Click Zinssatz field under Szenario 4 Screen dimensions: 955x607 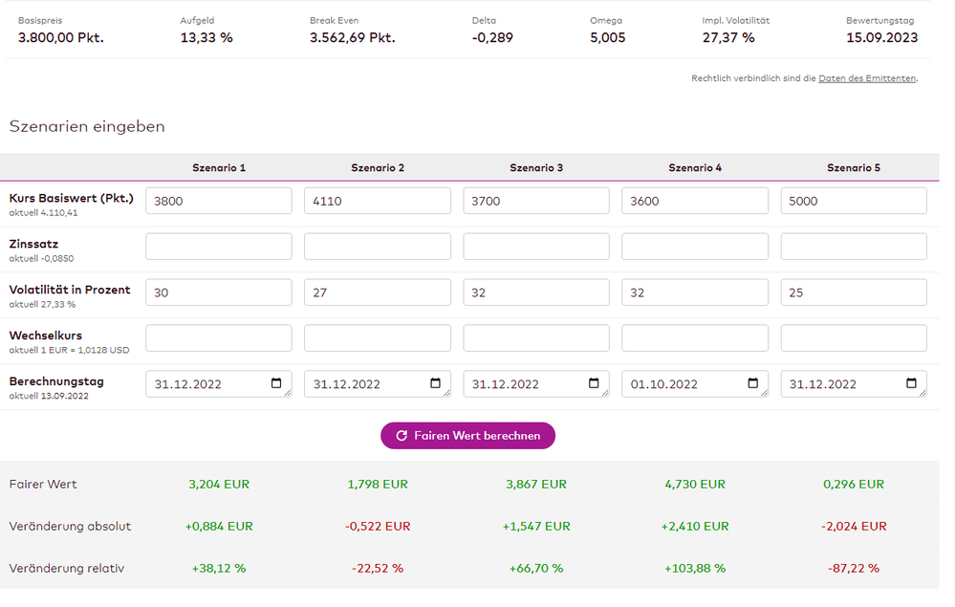(694, 247)
